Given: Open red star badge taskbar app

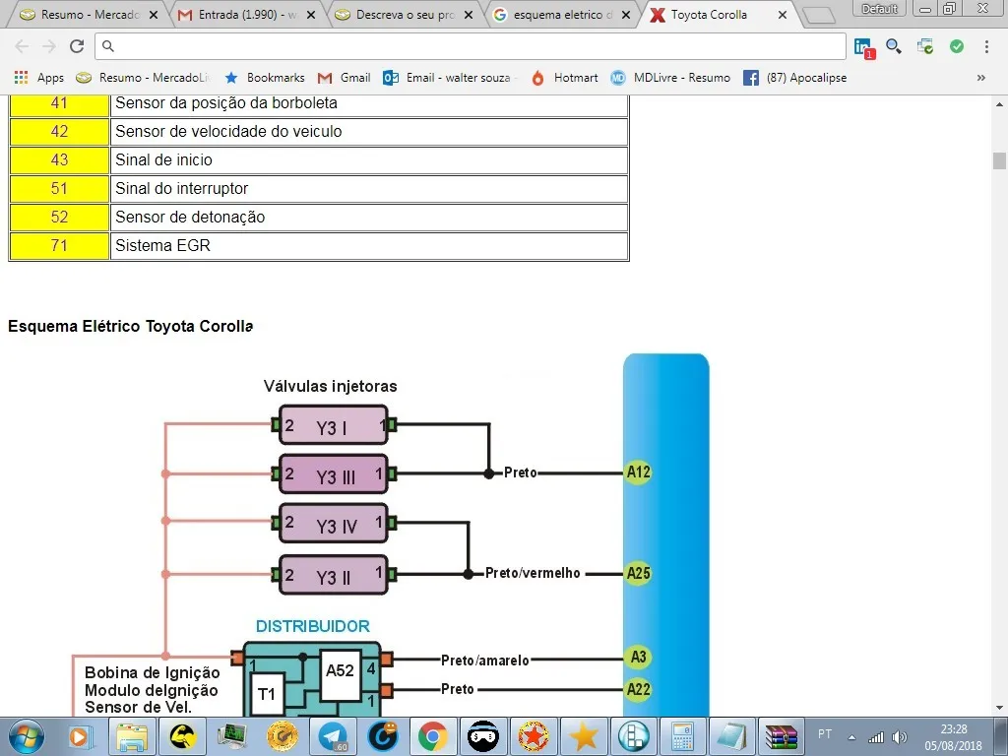Looking at the screenshot, I should click(533, 736).
